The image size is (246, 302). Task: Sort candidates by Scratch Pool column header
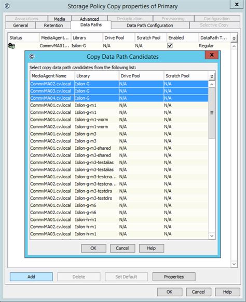point(186,76)
